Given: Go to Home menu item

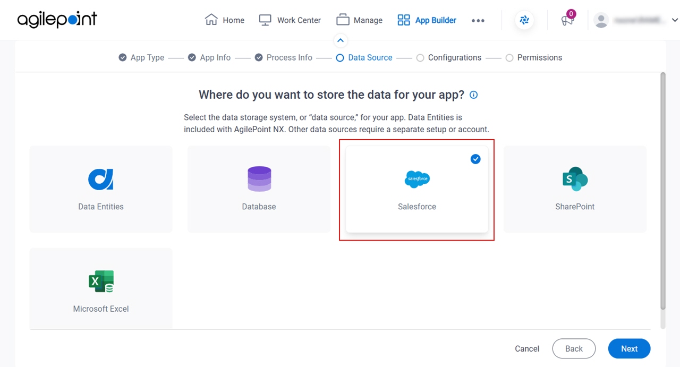Looking at the screenshot, I should [234, 20].
